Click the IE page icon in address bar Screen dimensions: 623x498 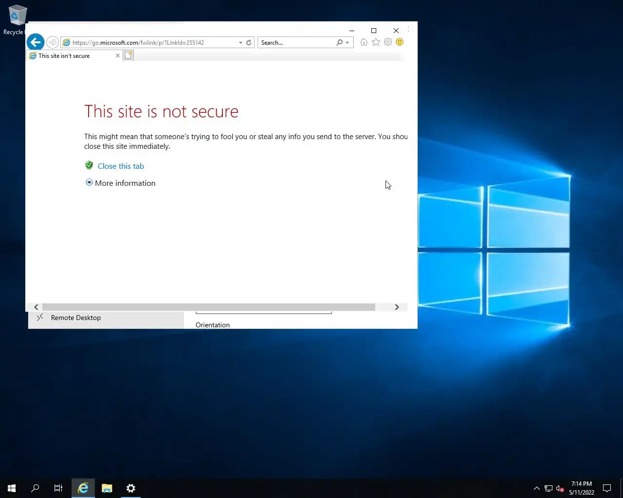(x=66, y=43)
